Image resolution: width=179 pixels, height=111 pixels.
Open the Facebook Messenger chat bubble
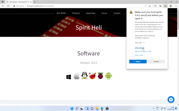pyautogui.click(x=171, y=99)
